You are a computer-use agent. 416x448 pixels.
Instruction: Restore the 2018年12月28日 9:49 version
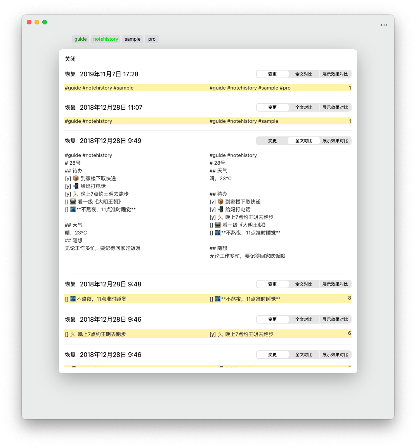click(x=70, y=141)
